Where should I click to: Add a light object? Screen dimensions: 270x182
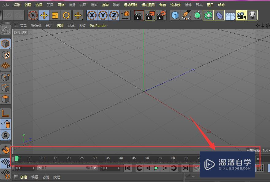point(252,16)
